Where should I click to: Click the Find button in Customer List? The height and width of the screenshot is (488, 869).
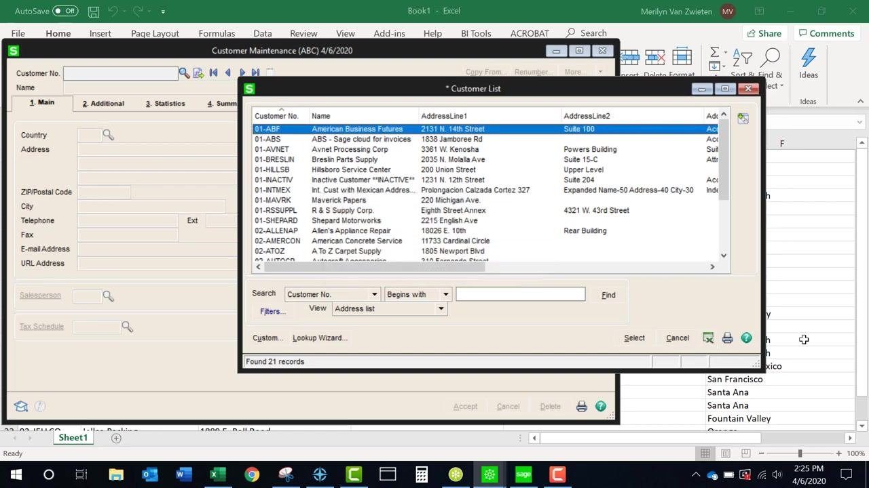point(608,295)
